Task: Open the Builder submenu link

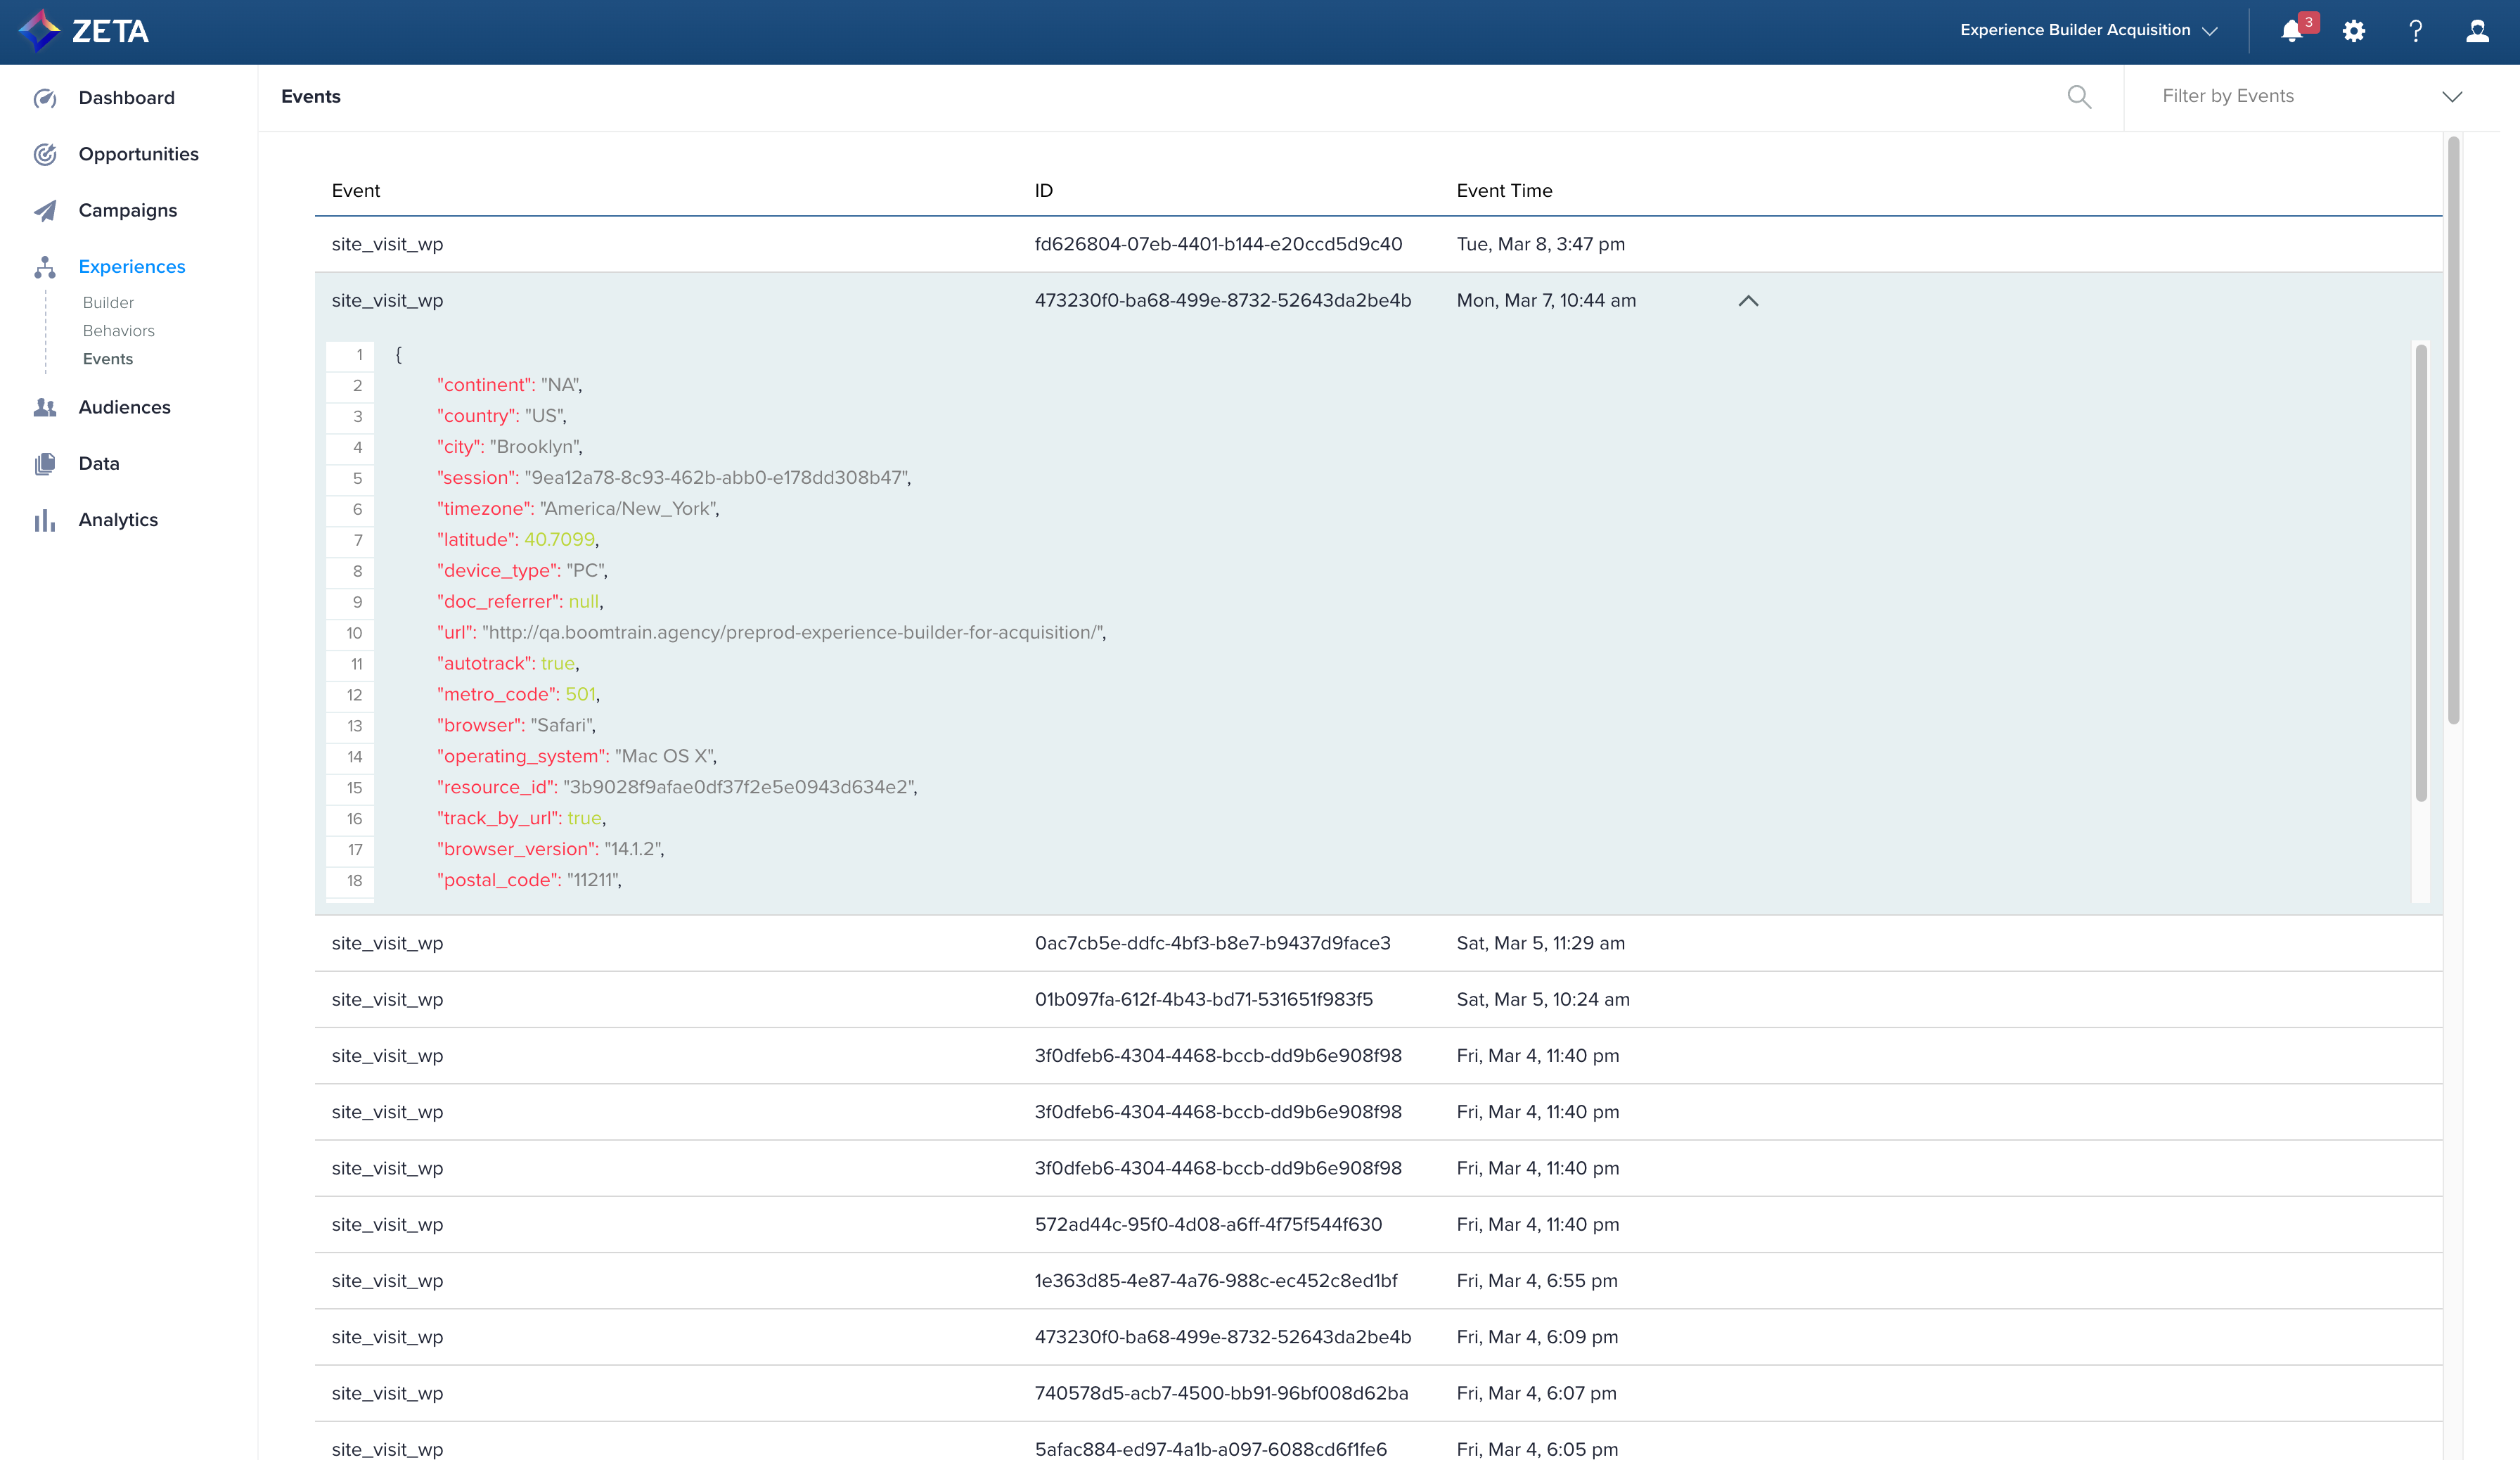Action: point(108,302)
